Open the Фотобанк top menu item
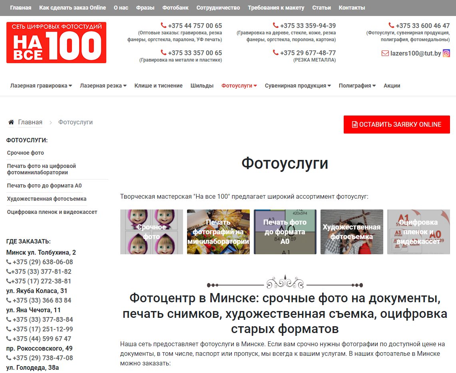 pyautogui.click(x=175, y=8)
